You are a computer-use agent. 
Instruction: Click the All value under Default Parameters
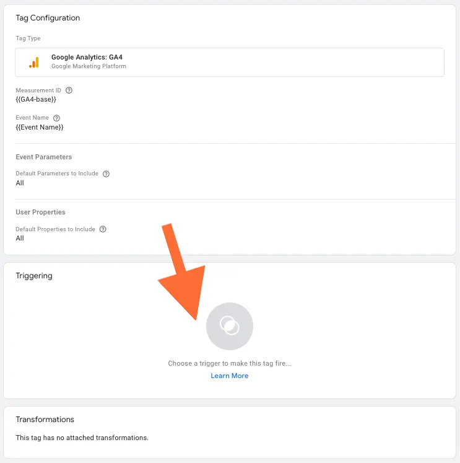(x=20, y=183)
